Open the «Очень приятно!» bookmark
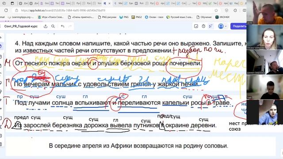283x159 pixels. click(x=81, y=17)
